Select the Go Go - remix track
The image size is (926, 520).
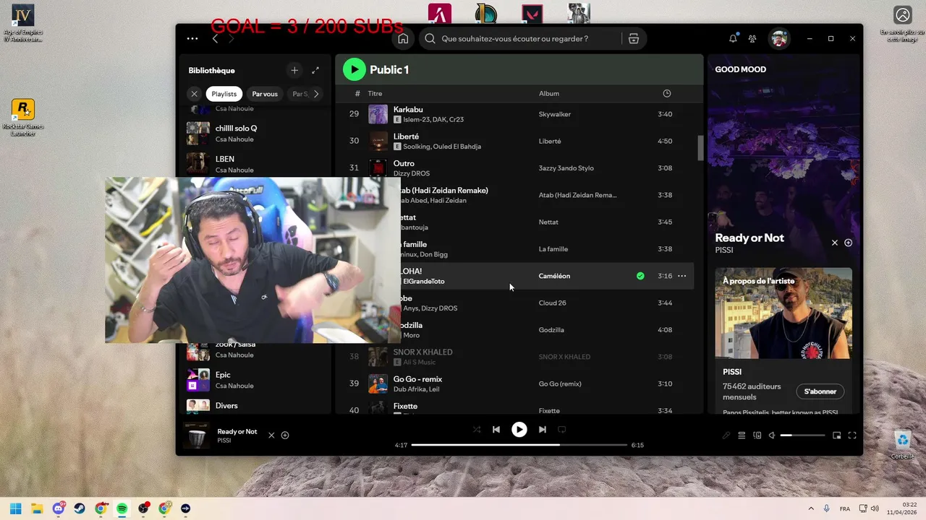(519, 383)
